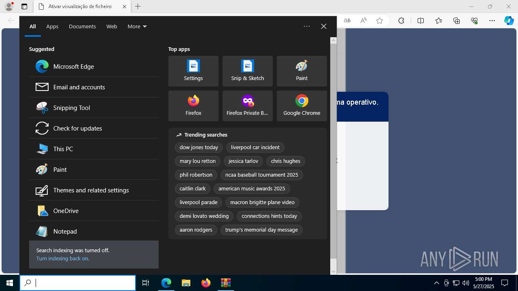The image size is (518, 291).
Task: Expand the More filter dropdown
Action: pos(137,27)
